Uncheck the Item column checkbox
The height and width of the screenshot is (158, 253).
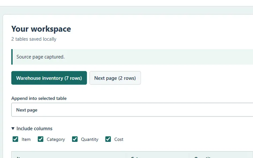pyautogui.click(x=15, y=139)
